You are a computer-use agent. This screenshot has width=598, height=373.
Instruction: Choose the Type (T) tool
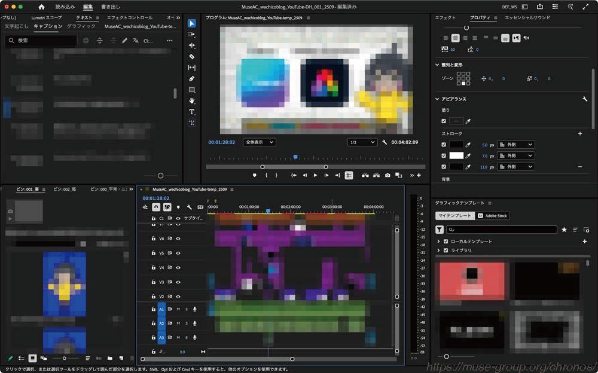point(192,112)
